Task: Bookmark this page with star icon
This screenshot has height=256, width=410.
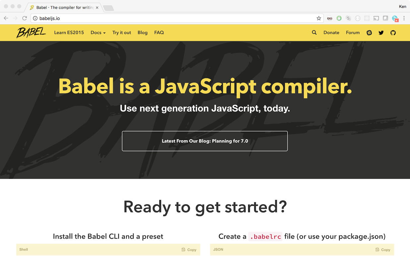Action: point(319,19)
